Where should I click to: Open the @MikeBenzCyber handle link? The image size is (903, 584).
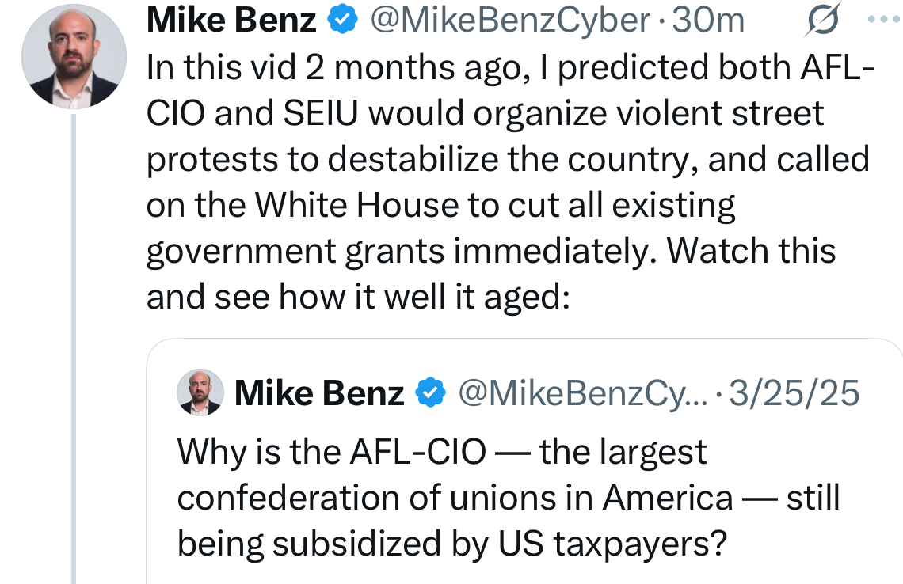pyautogui.click(x=510, y=21)
